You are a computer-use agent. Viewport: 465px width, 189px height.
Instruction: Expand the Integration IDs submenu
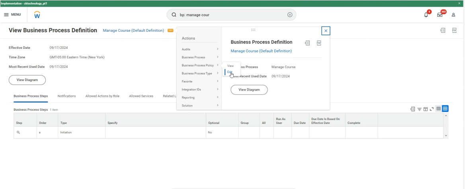(x=199, y=89)
